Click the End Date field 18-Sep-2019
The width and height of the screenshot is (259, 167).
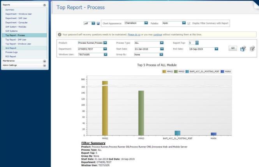pyautogui.click(x=202, y=49)
